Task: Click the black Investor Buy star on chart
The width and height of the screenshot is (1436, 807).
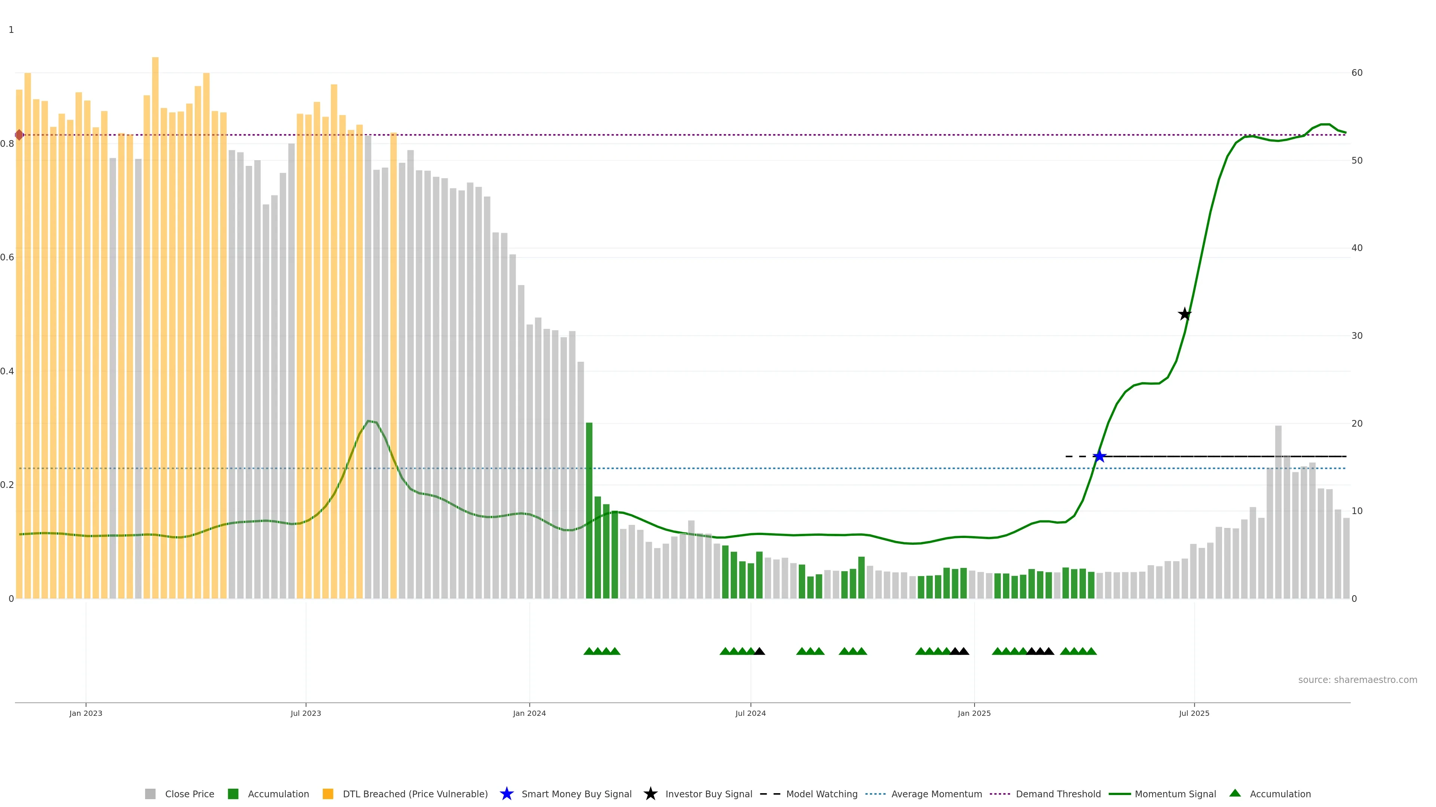Action: pos(1185,314)
